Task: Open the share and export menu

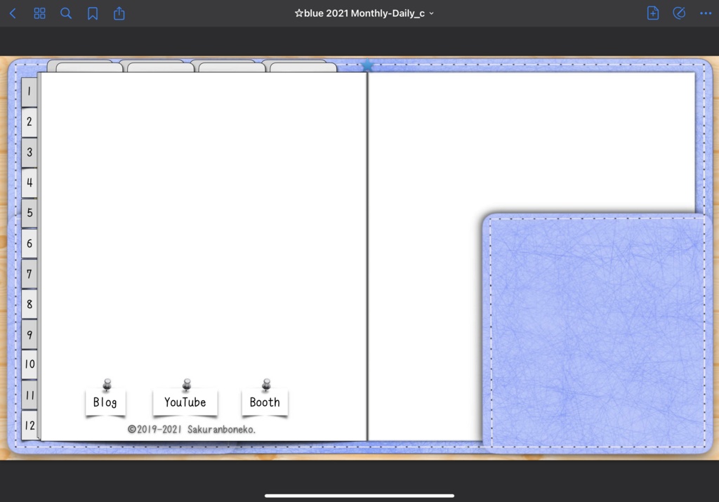Action: (x=119, y=13)
